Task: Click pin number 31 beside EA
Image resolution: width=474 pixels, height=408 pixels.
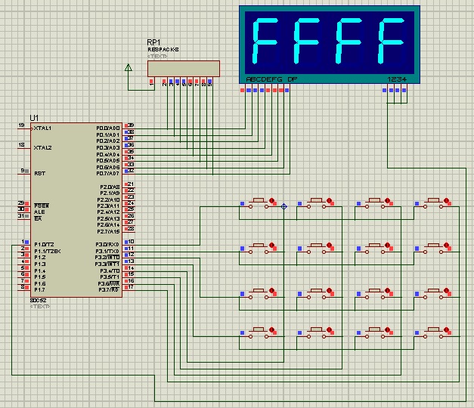Action: click(x=21, y=215)
